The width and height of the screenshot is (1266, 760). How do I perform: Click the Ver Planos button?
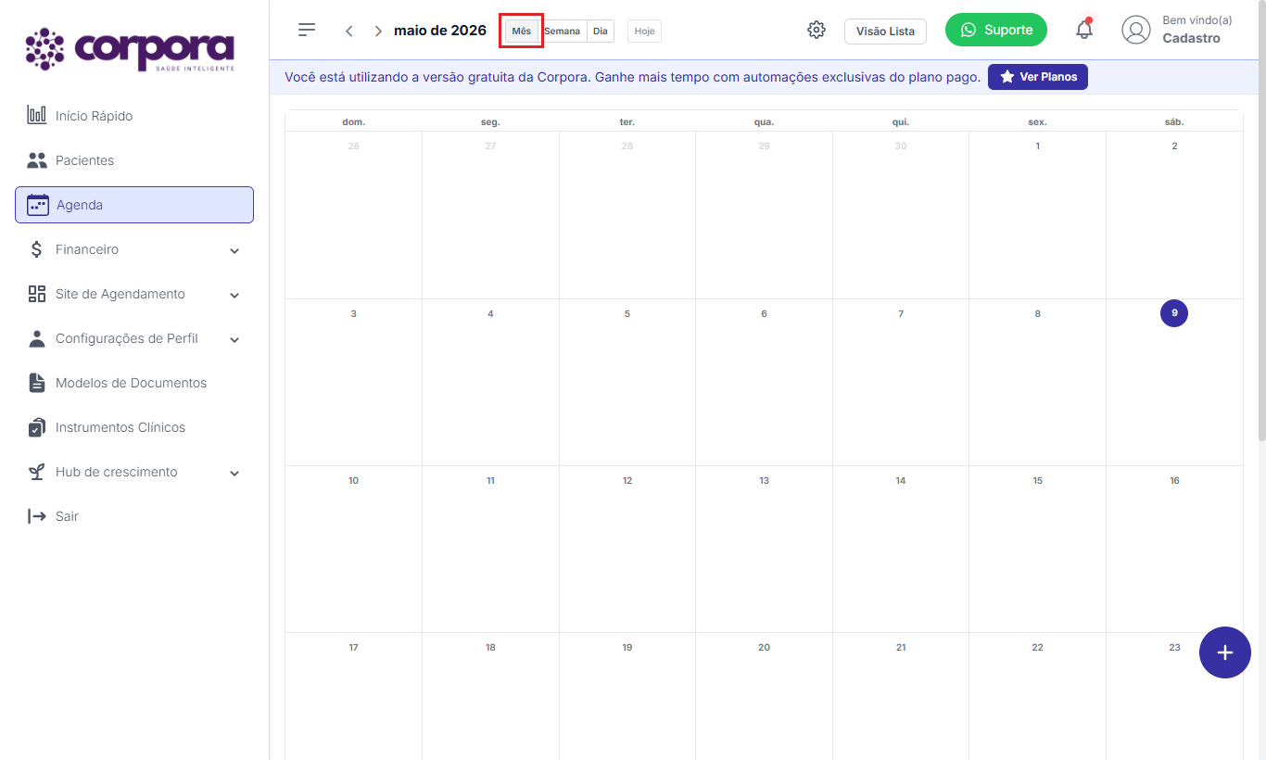pyautogui.click(x=1038, y=77)
